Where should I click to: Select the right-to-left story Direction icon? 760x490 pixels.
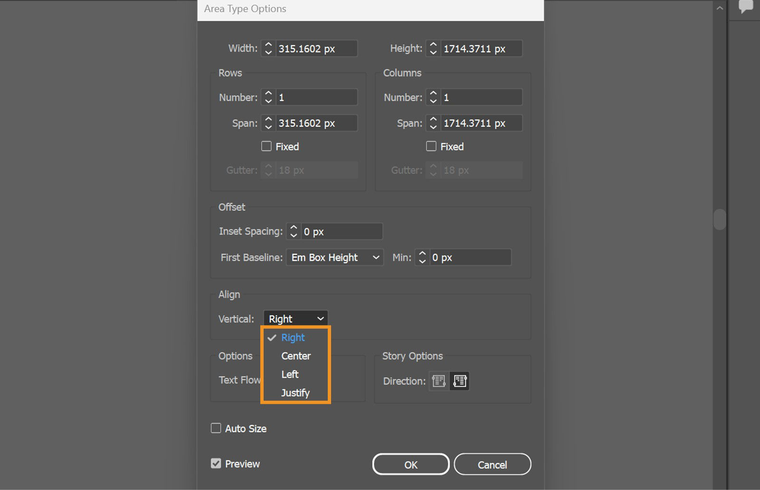click(459, 381)
